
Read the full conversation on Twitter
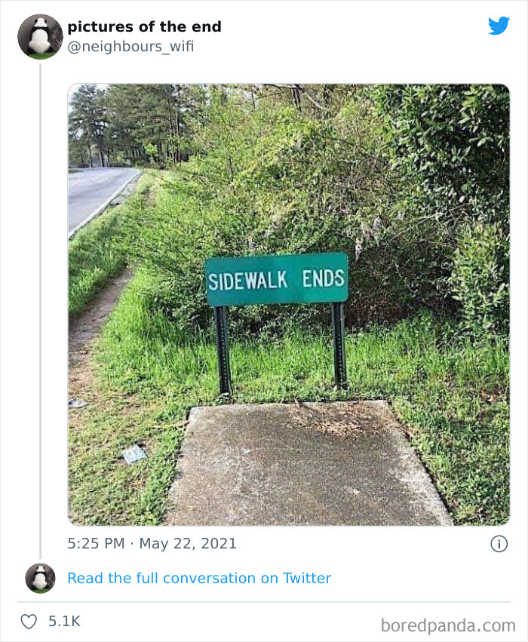click(199, 578)
